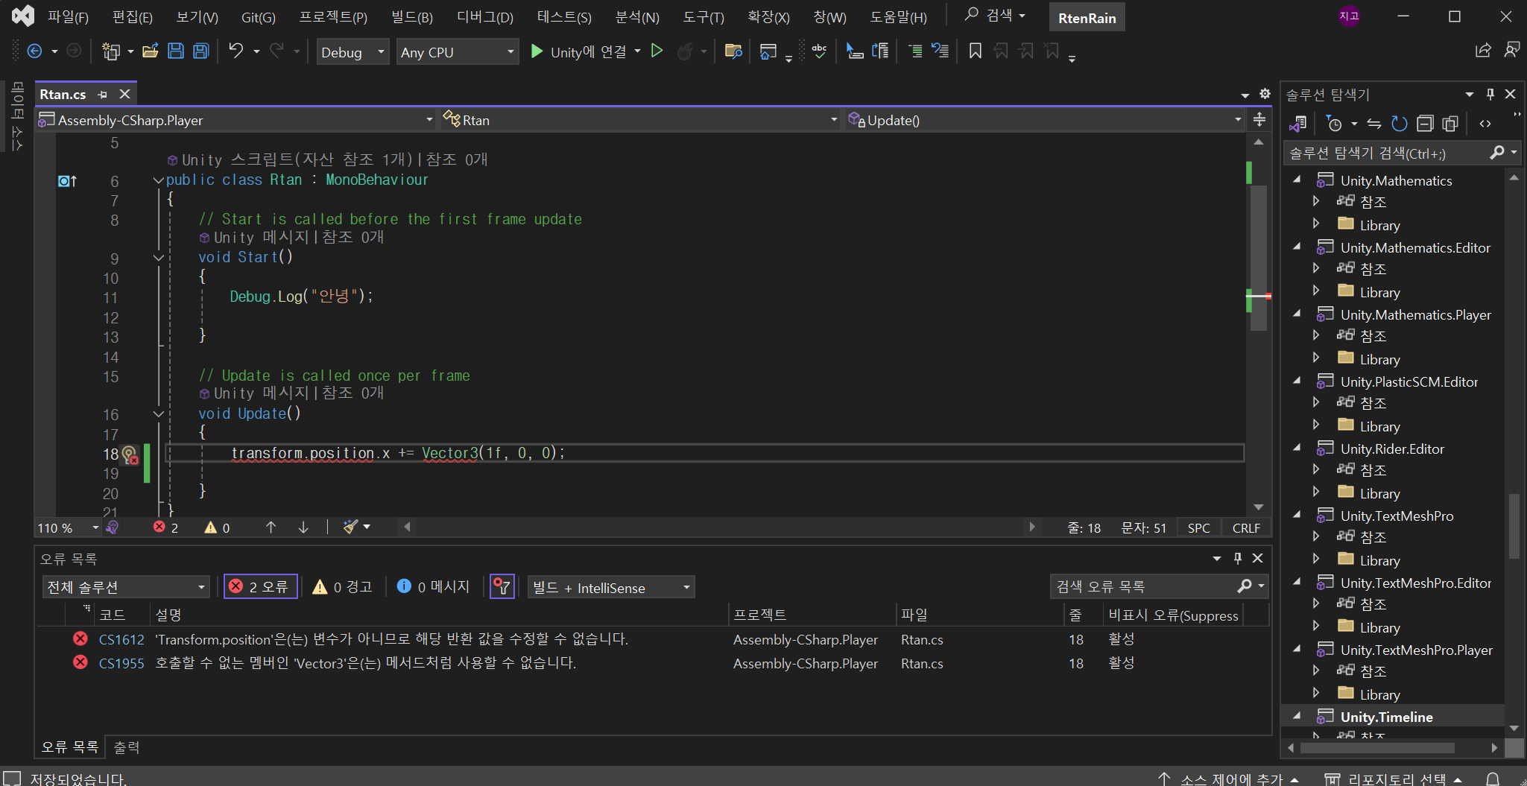The height and width of the screenshot is (786, 1527).
Task: Save the current file with disk icon
Action: 176,51
